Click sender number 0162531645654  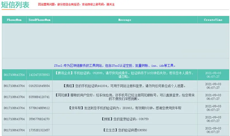click(39, 86)
